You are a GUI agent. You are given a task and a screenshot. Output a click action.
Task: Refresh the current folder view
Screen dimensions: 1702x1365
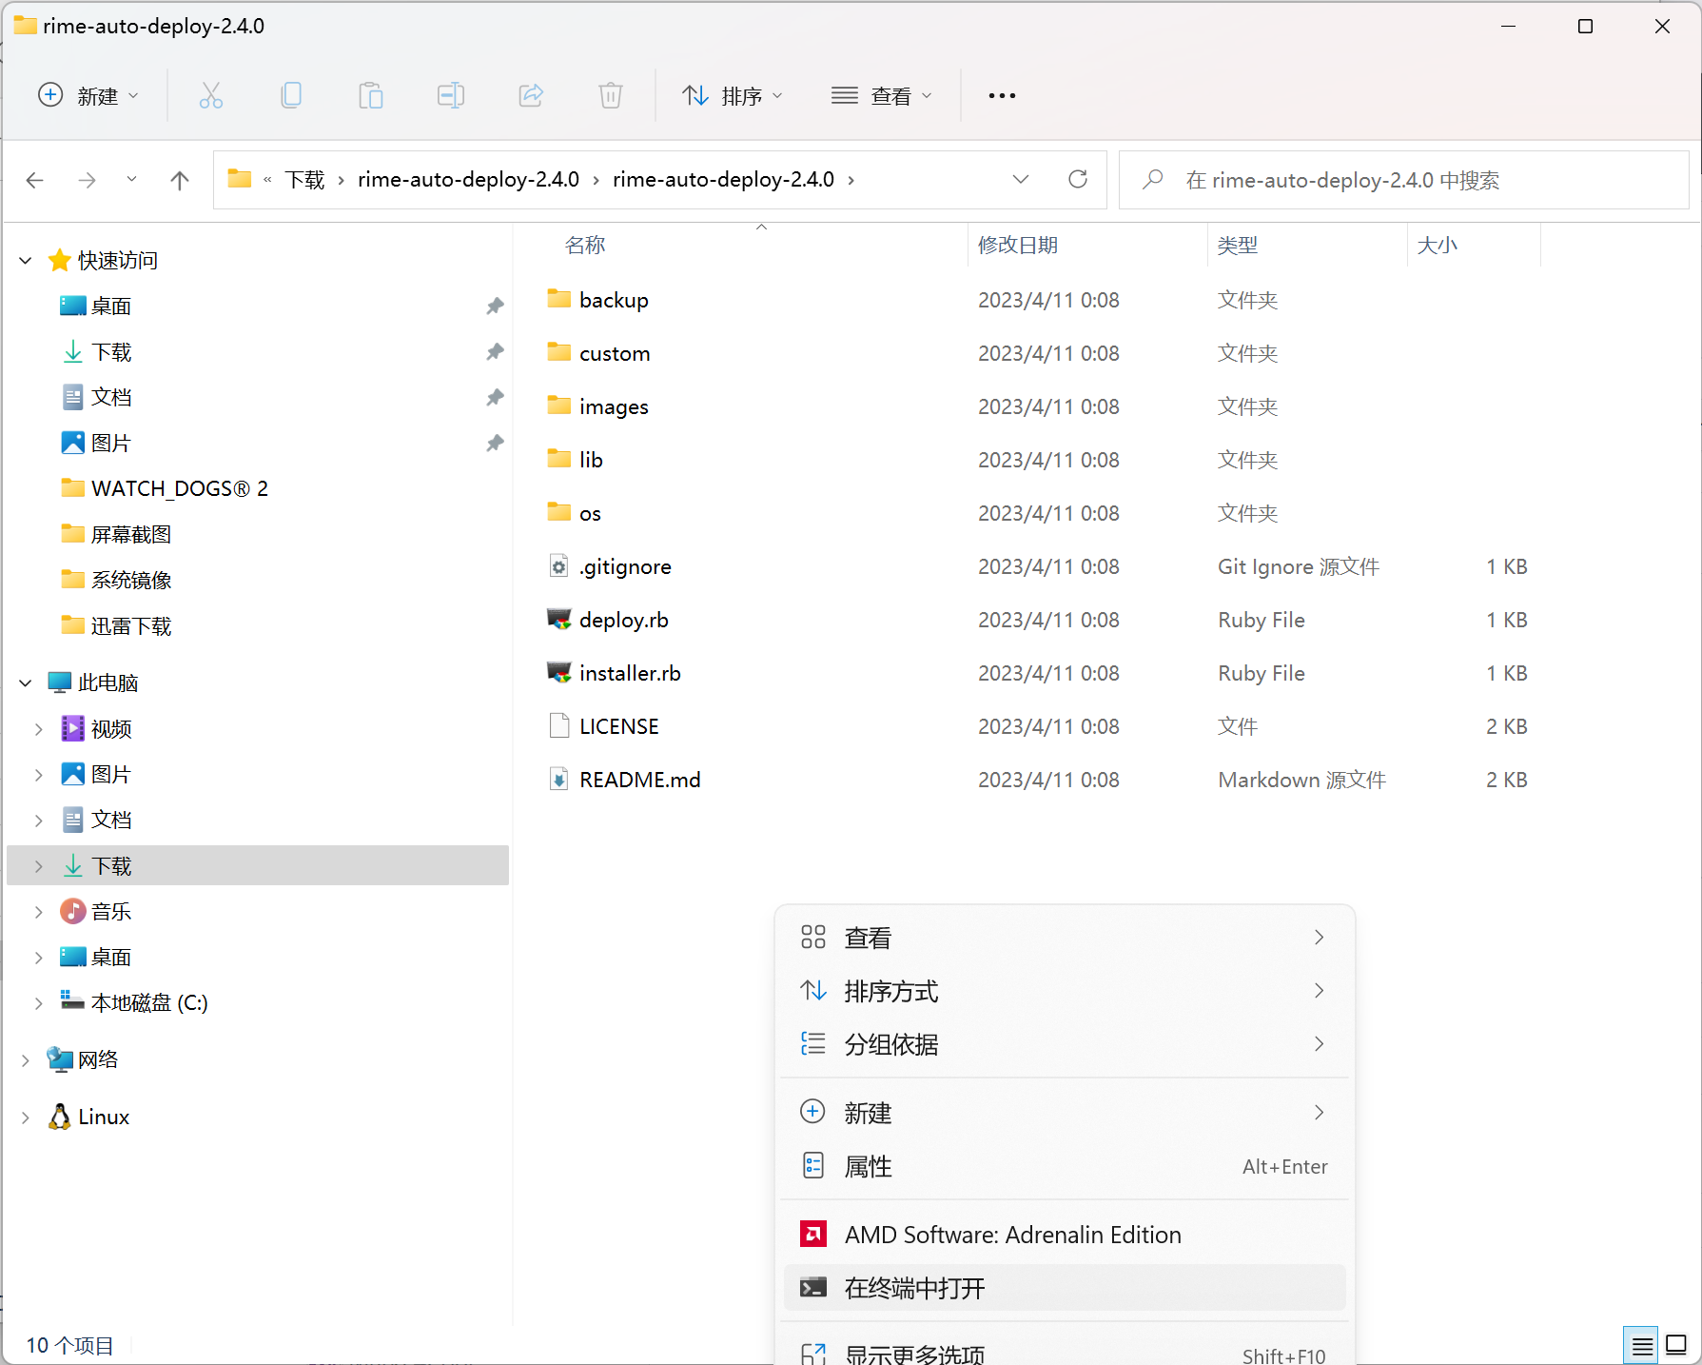(1077, 180)
